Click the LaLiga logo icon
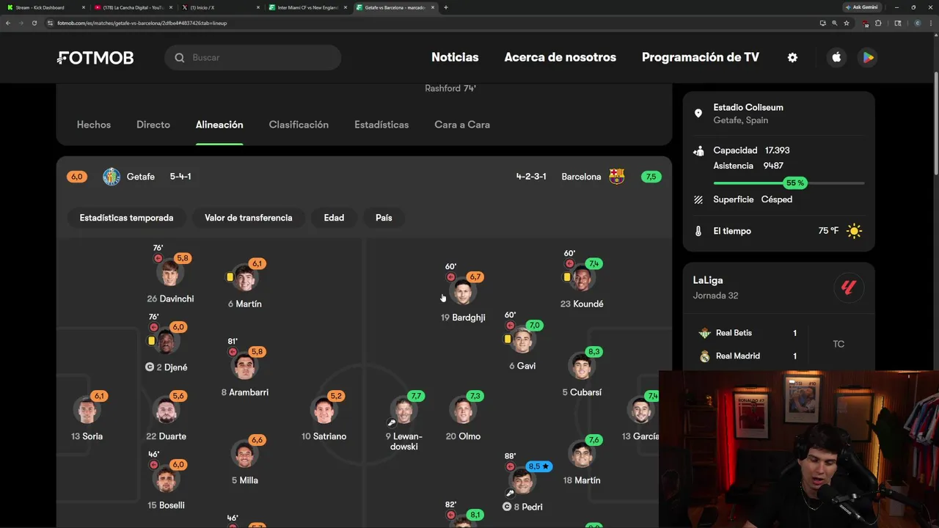This screenshot has height=528, width=939. tap(849, 287)
